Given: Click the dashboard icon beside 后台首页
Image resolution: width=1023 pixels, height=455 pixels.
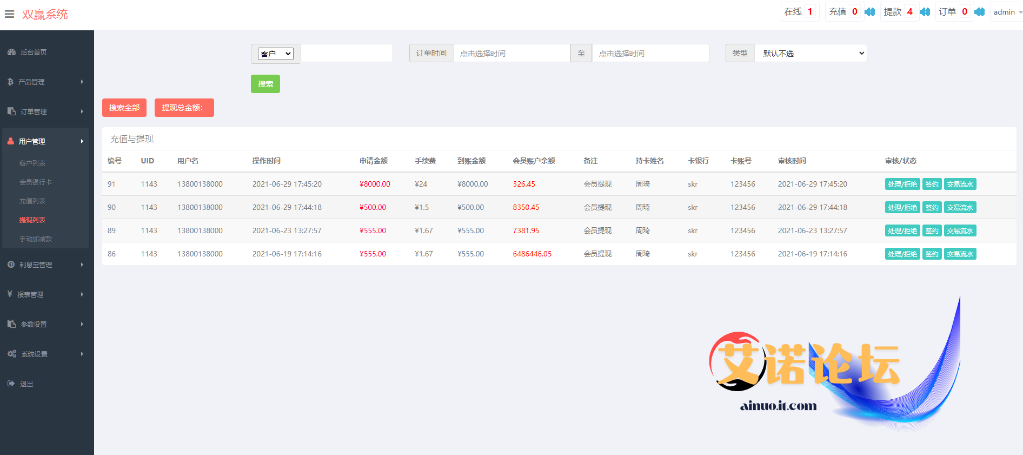Looking at the screenshot, I should 11,52.
